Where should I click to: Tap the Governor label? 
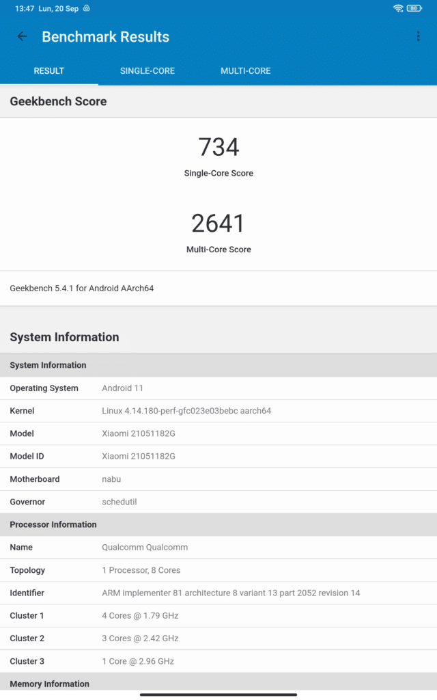(27, 502)
